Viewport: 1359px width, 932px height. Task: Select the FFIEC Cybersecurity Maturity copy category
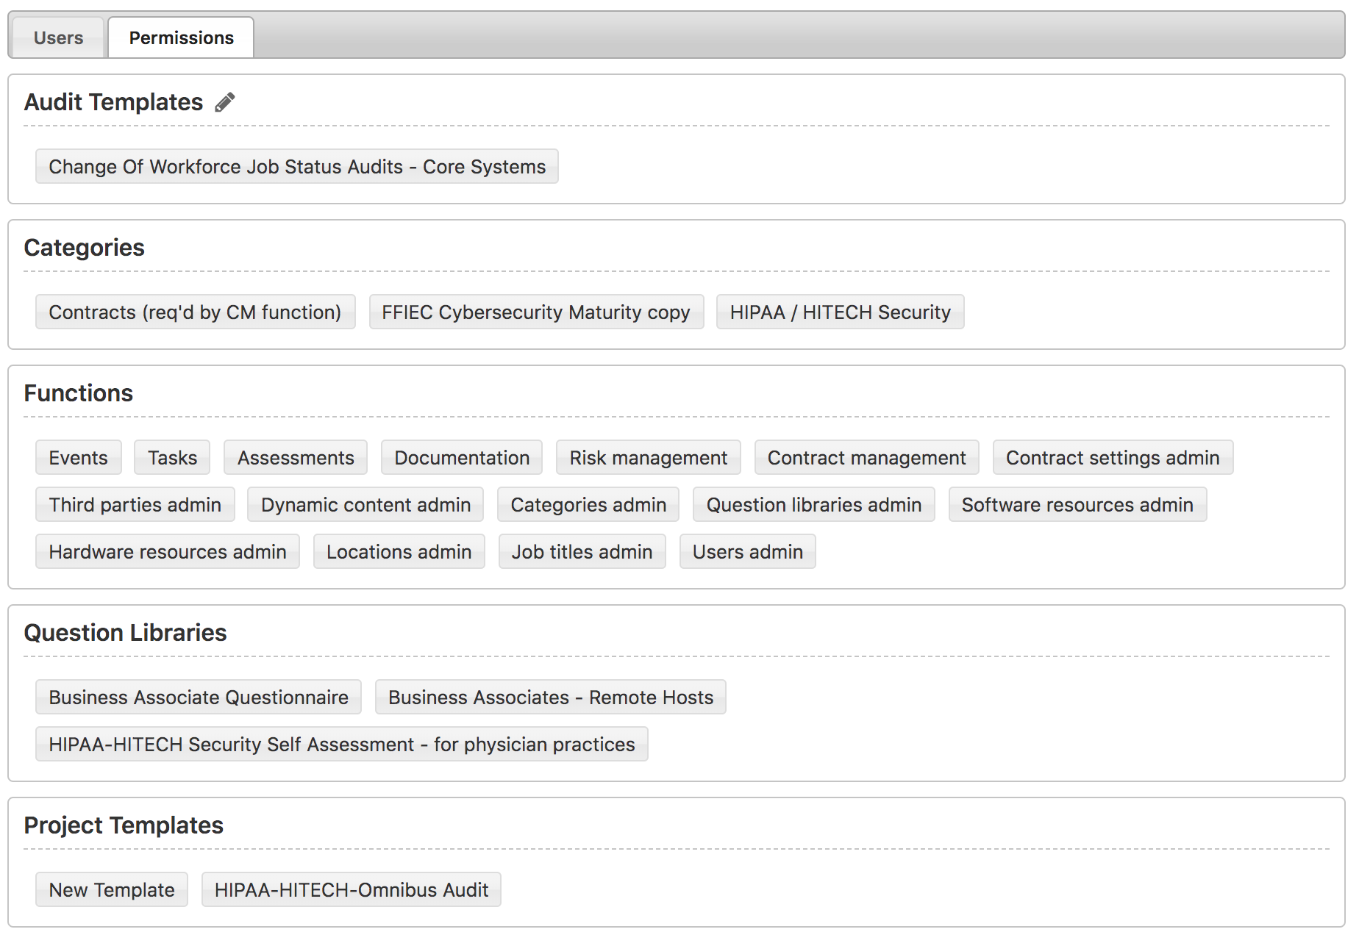point(536,312)
